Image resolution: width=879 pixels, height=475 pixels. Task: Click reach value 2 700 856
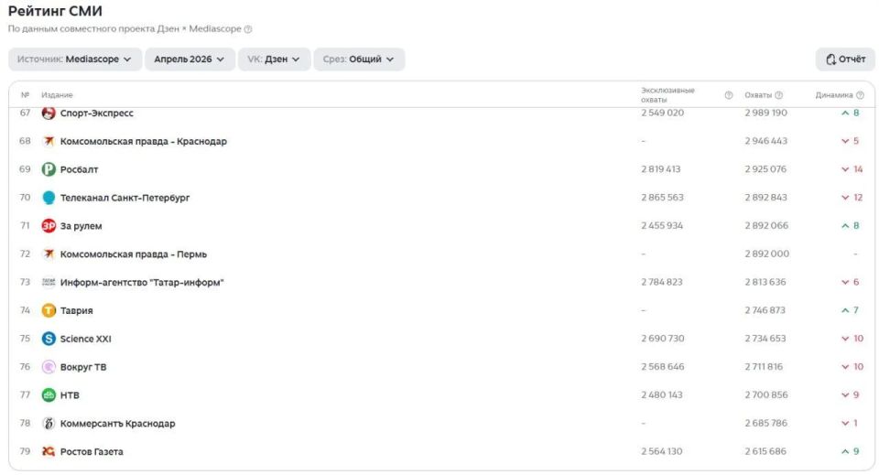click(x=765, y=394)
